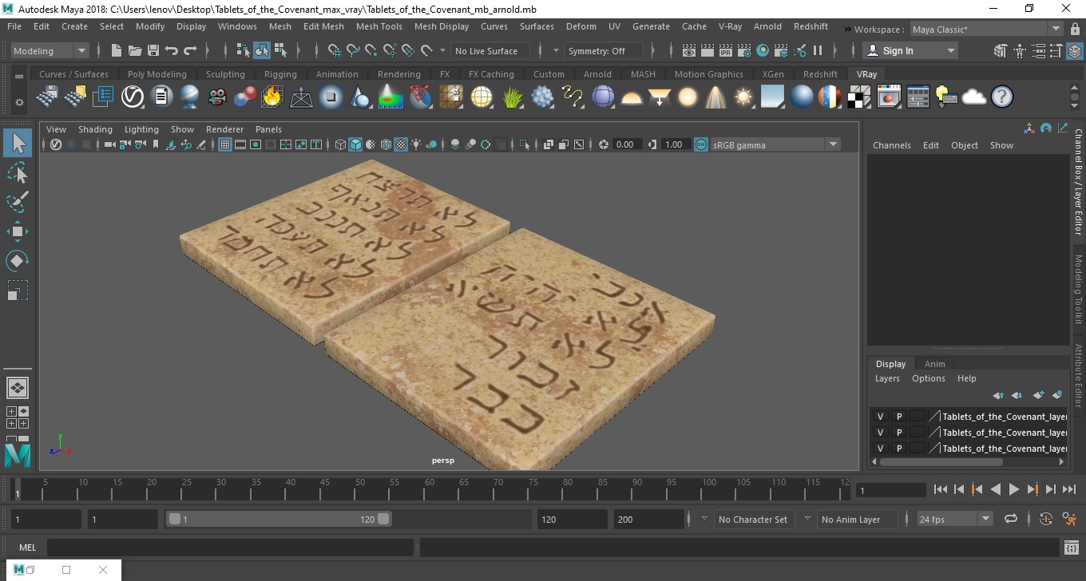Switch to the Redshift shelf tab
Image resolution: width=1086 pixels, height=581 pixels.
click(x=820, y=74)
